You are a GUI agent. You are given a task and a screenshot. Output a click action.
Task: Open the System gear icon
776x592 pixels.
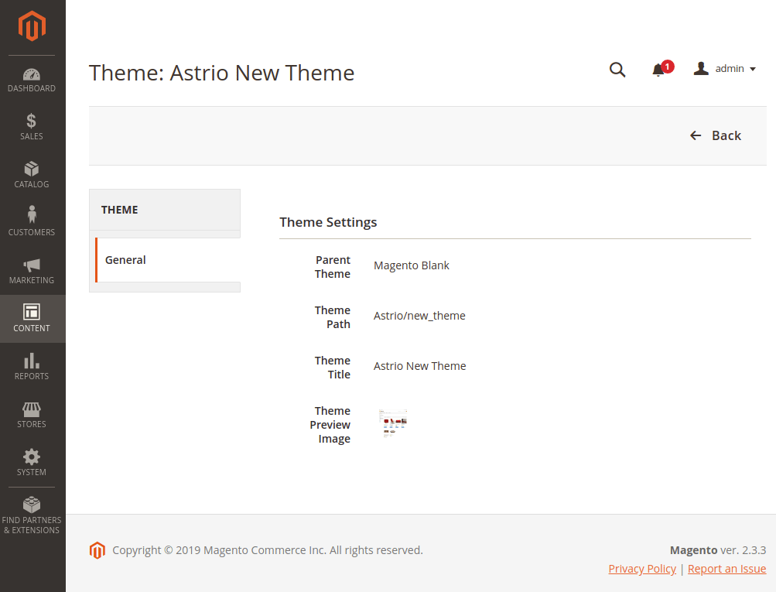pos(32,457)
